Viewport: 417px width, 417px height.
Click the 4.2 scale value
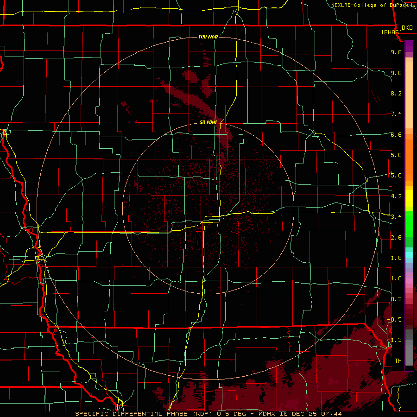(396, 196)
